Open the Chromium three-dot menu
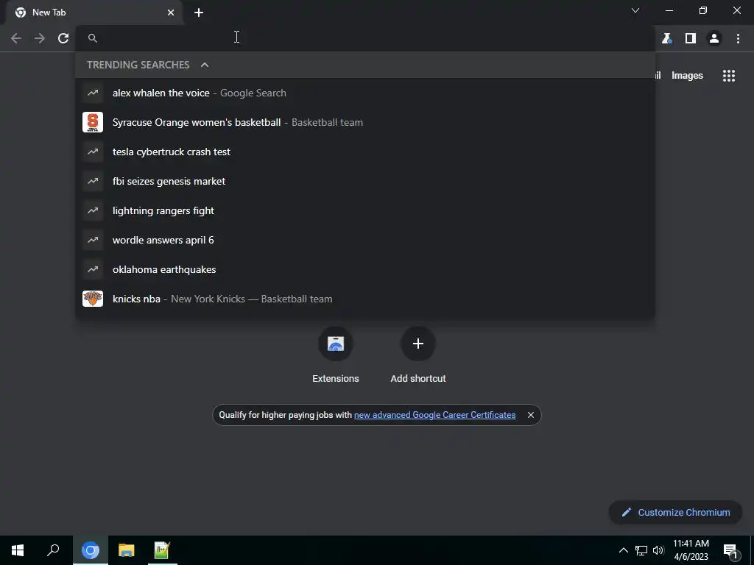The image size is (754, 565). coord(738,38)
